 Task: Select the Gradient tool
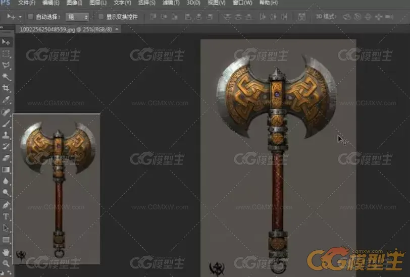pyautogui.click(x=6, y=170)
